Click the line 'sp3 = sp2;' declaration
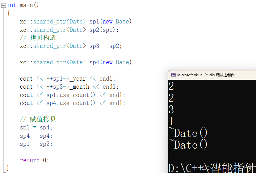Image resolution: width=256 pixels, height=173 pixels. (x=71, y=46)
